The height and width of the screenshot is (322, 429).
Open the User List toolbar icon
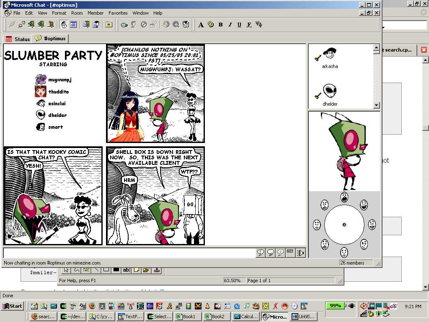pos(96,25)
